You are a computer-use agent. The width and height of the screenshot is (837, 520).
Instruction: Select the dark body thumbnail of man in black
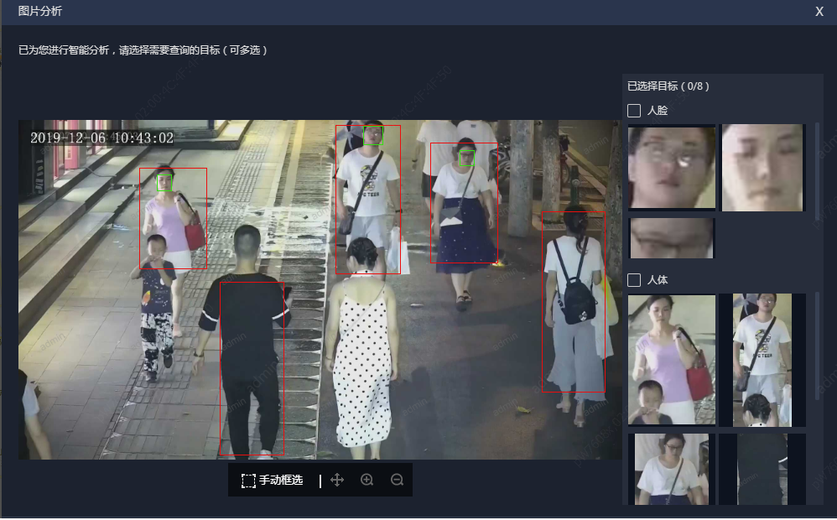762,469
